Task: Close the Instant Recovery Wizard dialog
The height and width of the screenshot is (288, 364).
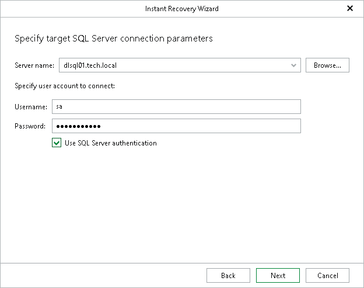Action: tap(350, 8)
